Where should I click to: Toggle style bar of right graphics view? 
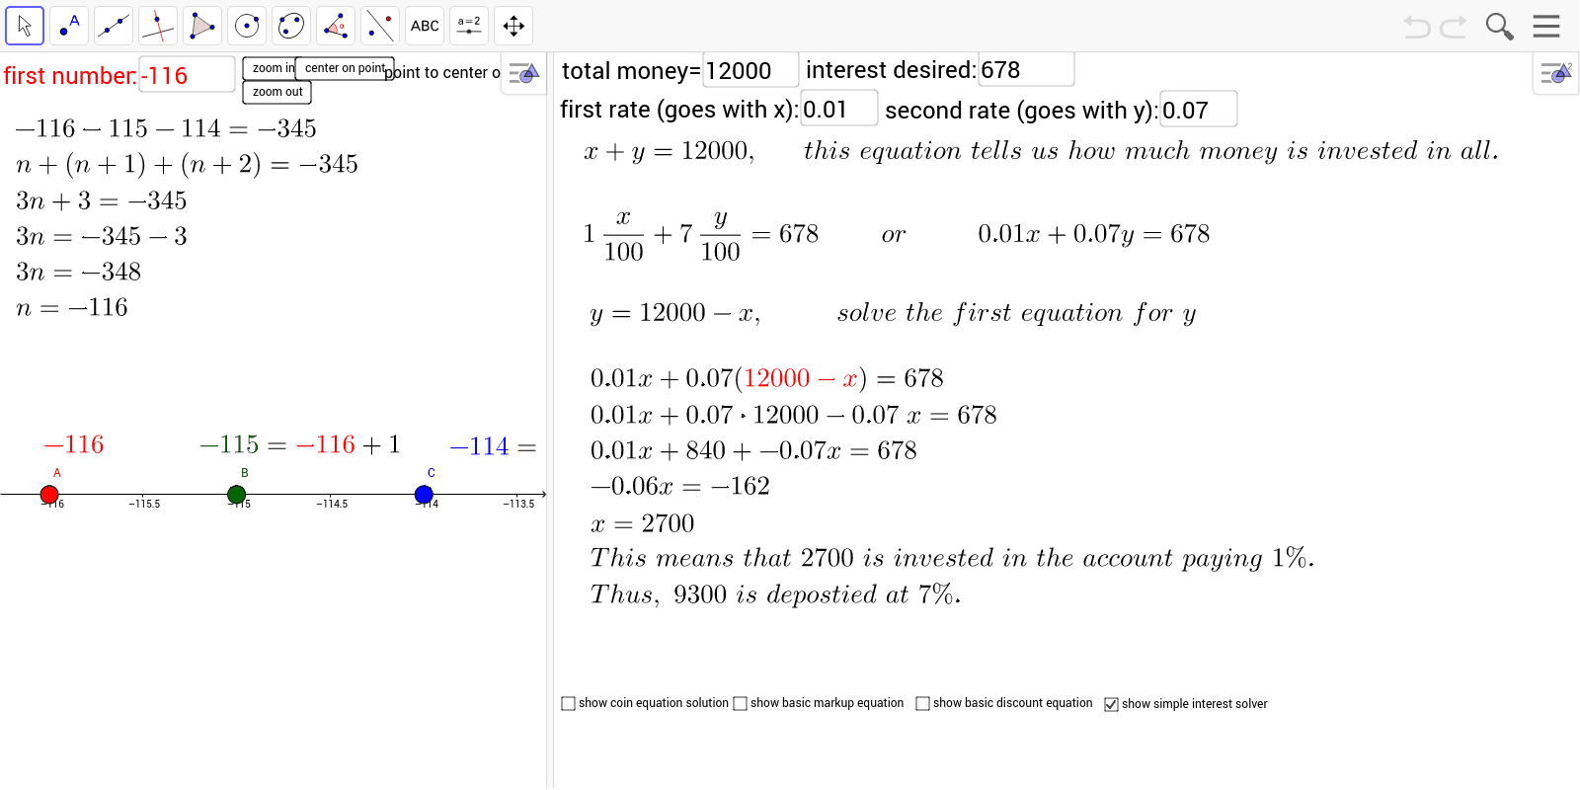pos(1556,74)
